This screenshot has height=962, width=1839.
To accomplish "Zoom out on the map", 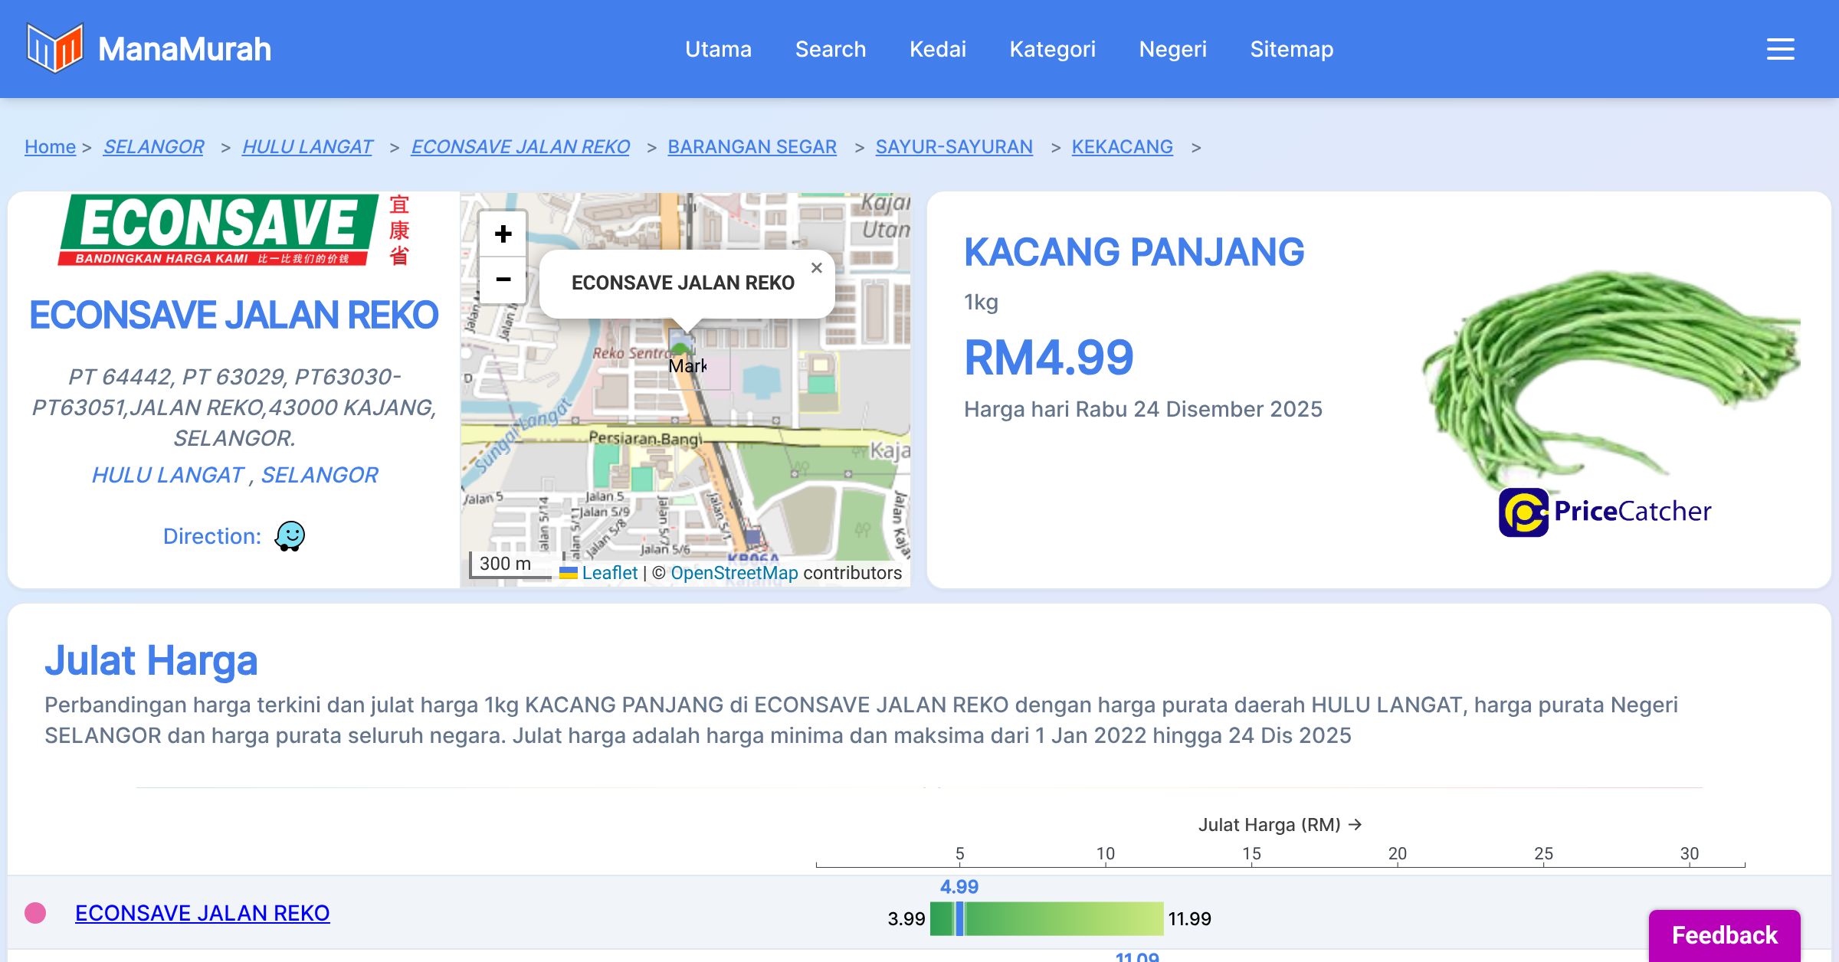I will (x=503, y=280).
